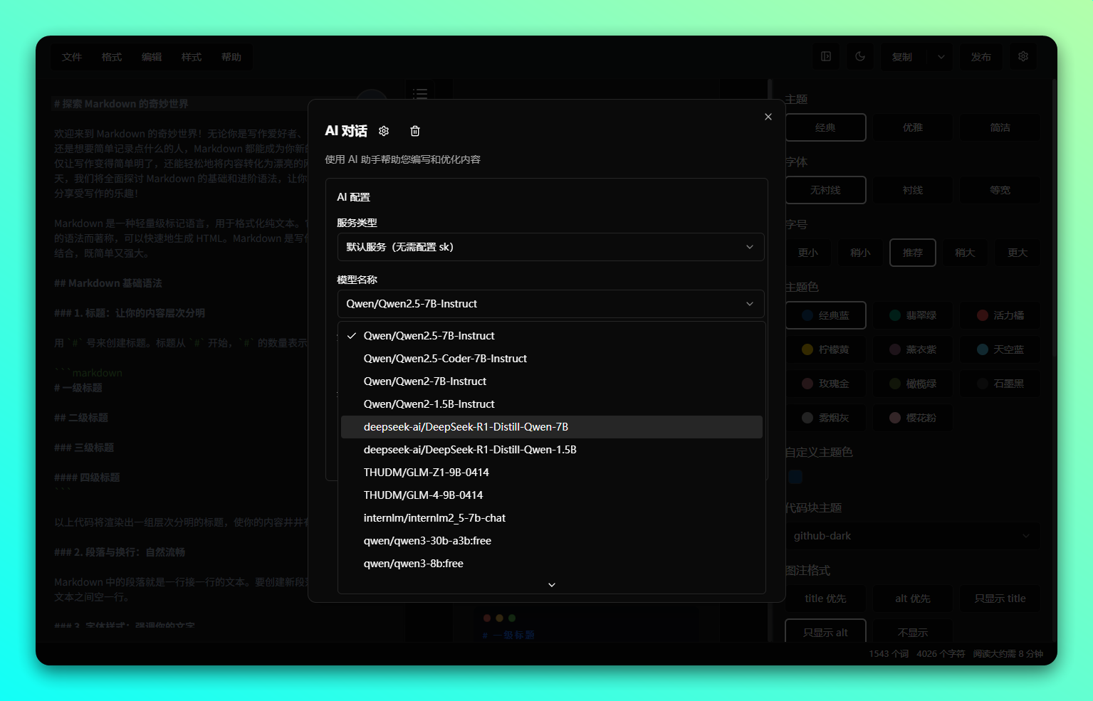Select deepseek-ai/DeepSeek-R1-Distill-Qwen-1.5B
This screenshot has height=701, width=1093.
click(x=552, y=450)
